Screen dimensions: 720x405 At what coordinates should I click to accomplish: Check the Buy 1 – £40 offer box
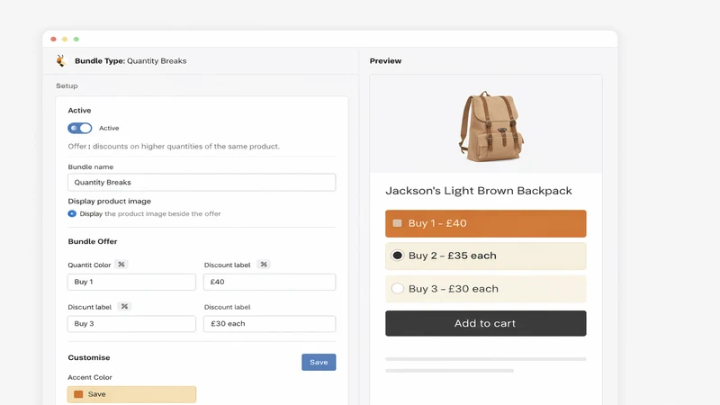[397, 223]
